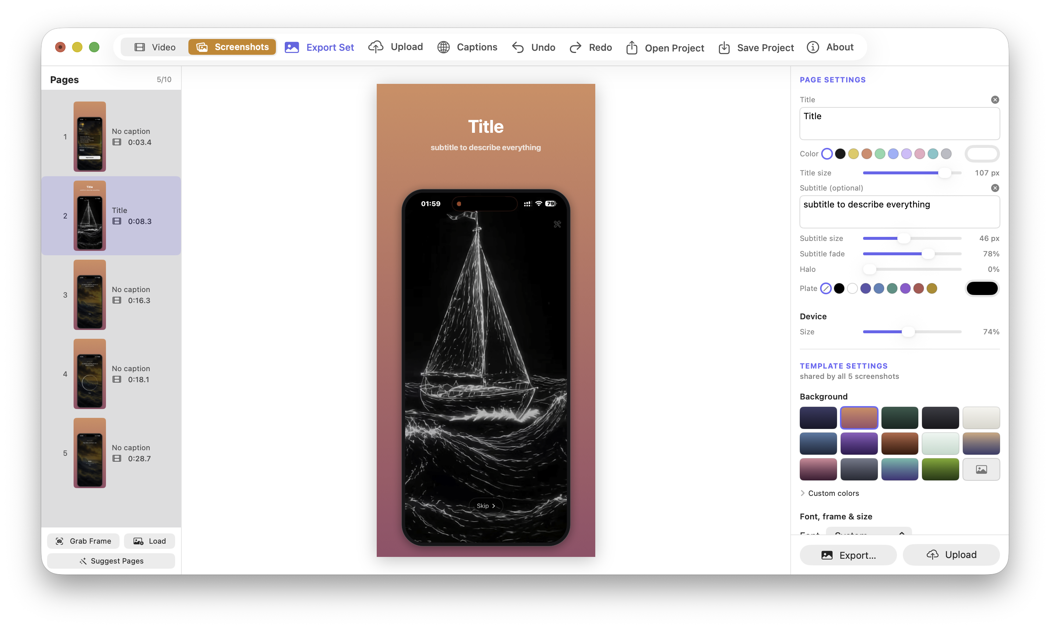Click the Title text on canvas

click(x=485, y=126)
